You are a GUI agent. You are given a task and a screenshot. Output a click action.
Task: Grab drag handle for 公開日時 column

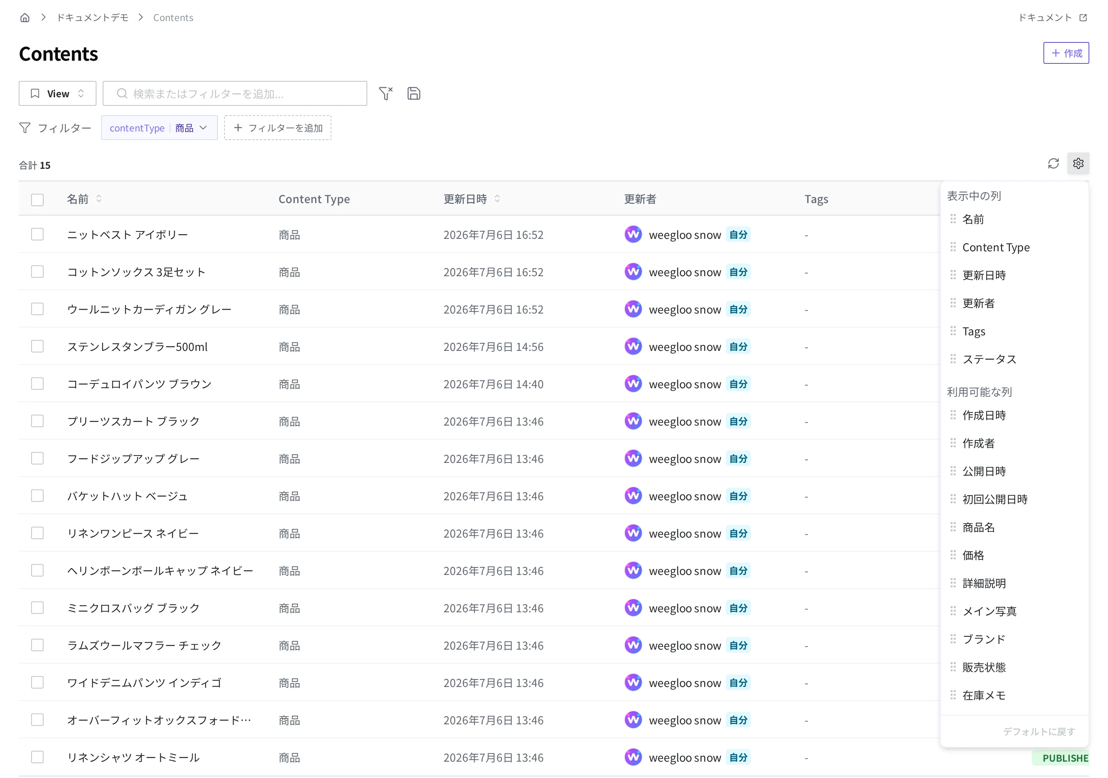pyautogui.click(x=953, y=471)
